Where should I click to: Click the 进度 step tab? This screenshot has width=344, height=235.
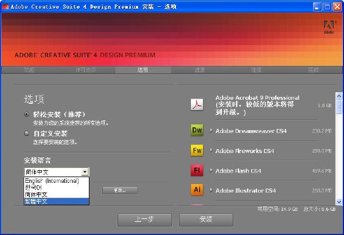tap(200, 70)
